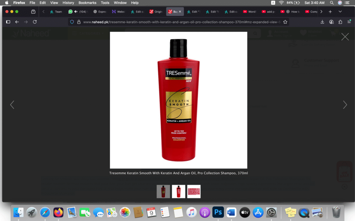Click the URL address field
The width and height of the screenshot is (355, 221).
180,22
